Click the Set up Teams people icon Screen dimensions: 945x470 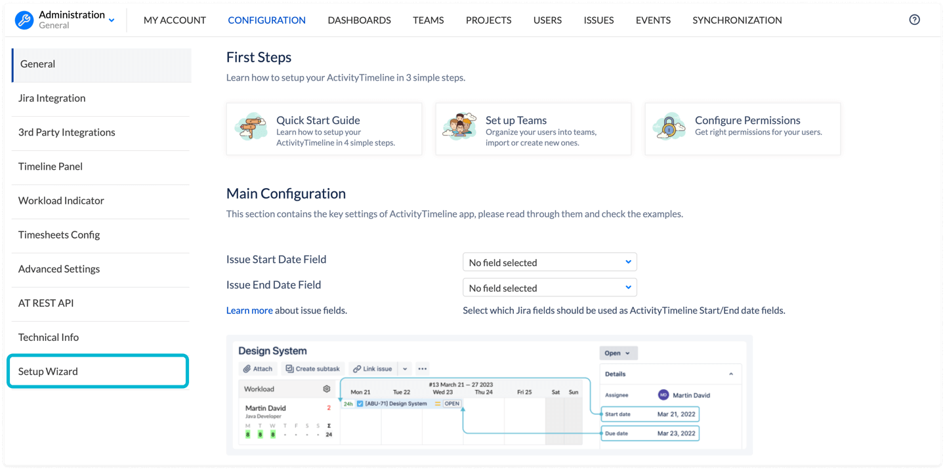click(460, 127)
